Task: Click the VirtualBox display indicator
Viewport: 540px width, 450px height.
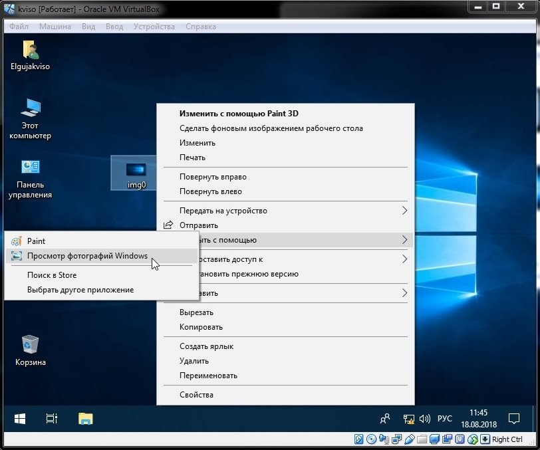Action: pyautogui.click(x=435, y=439)
